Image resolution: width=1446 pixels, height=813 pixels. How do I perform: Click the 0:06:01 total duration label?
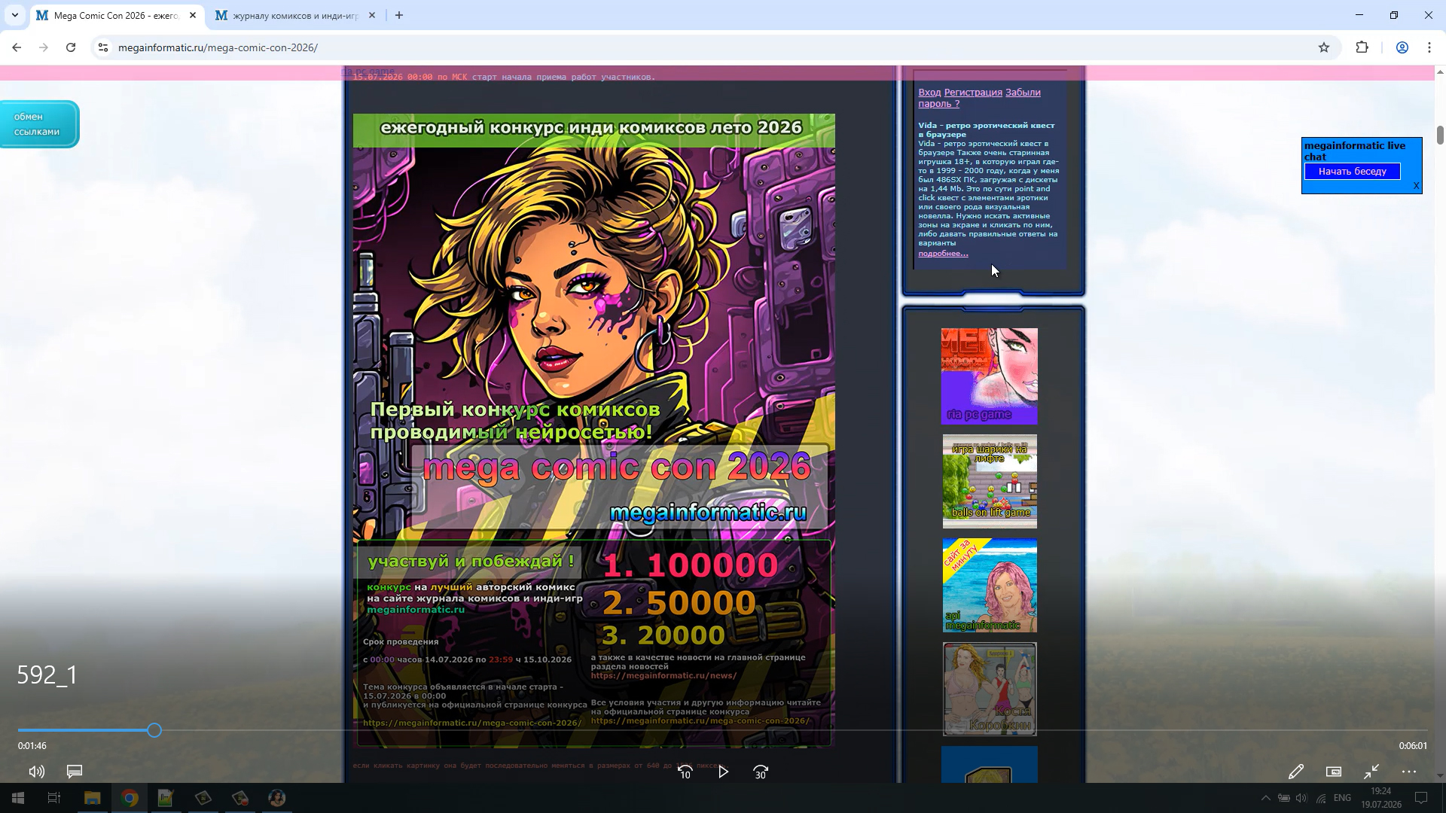1413,746
